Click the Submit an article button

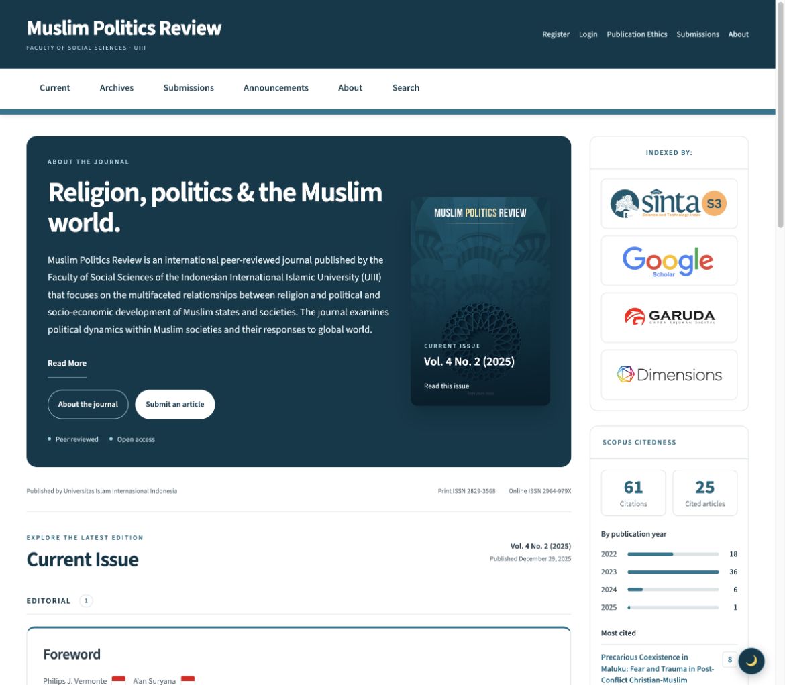tap(174, 404)
